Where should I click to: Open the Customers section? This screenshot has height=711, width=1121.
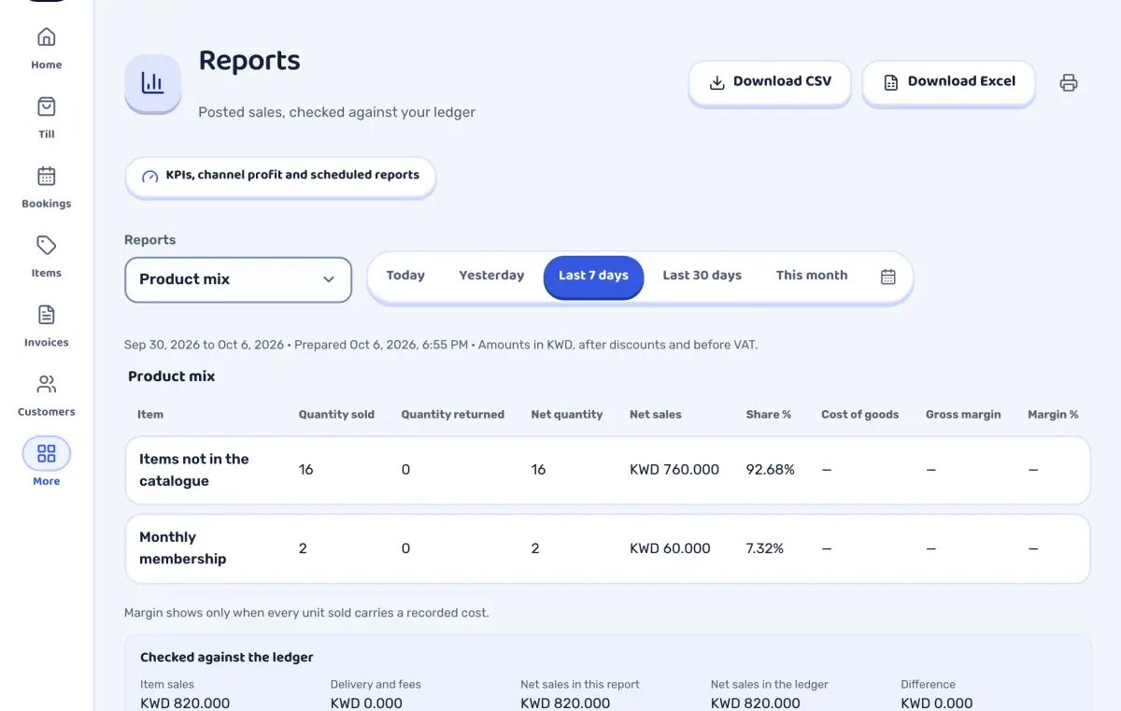click(46, 395)
